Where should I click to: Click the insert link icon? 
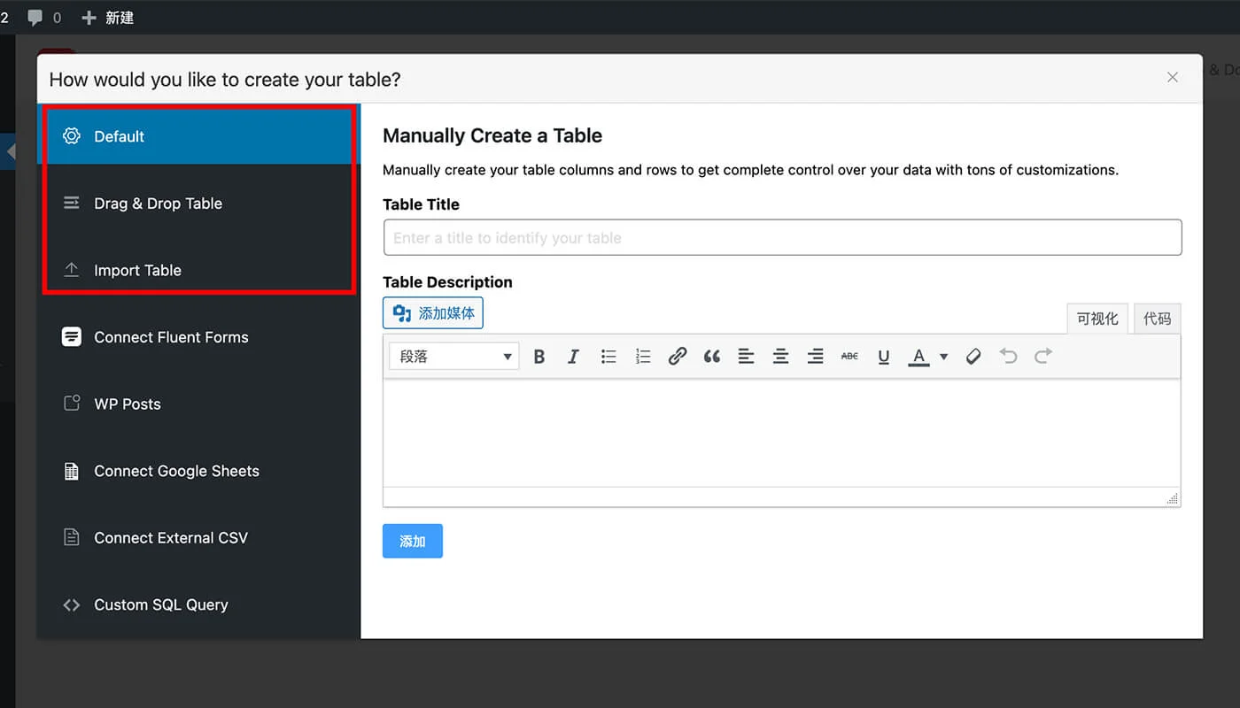[x=678, y=357]
